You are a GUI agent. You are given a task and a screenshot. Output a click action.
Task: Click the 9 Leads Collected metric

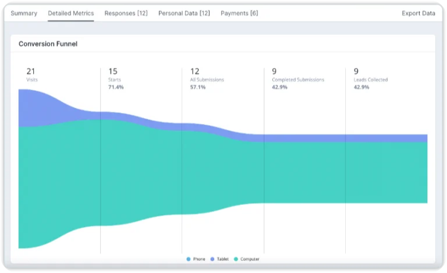point(371,79)
